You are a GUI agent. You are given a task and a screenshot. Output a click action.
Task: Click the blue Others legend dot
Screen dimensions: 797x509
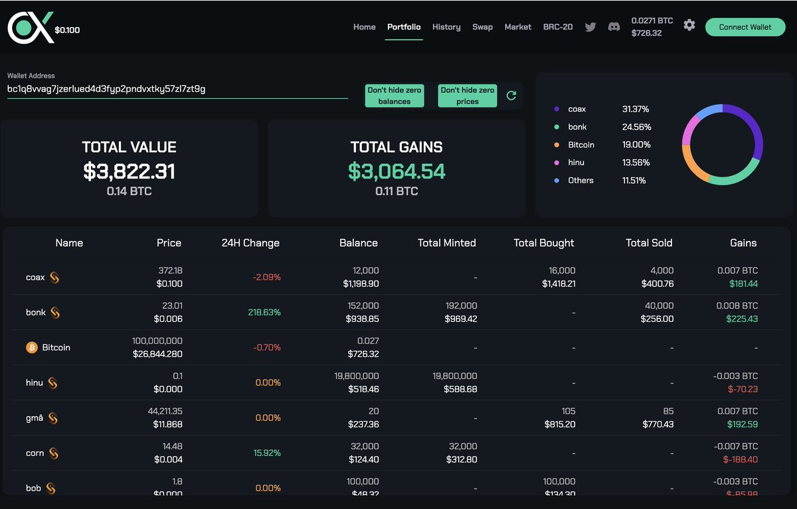[556, 181]
